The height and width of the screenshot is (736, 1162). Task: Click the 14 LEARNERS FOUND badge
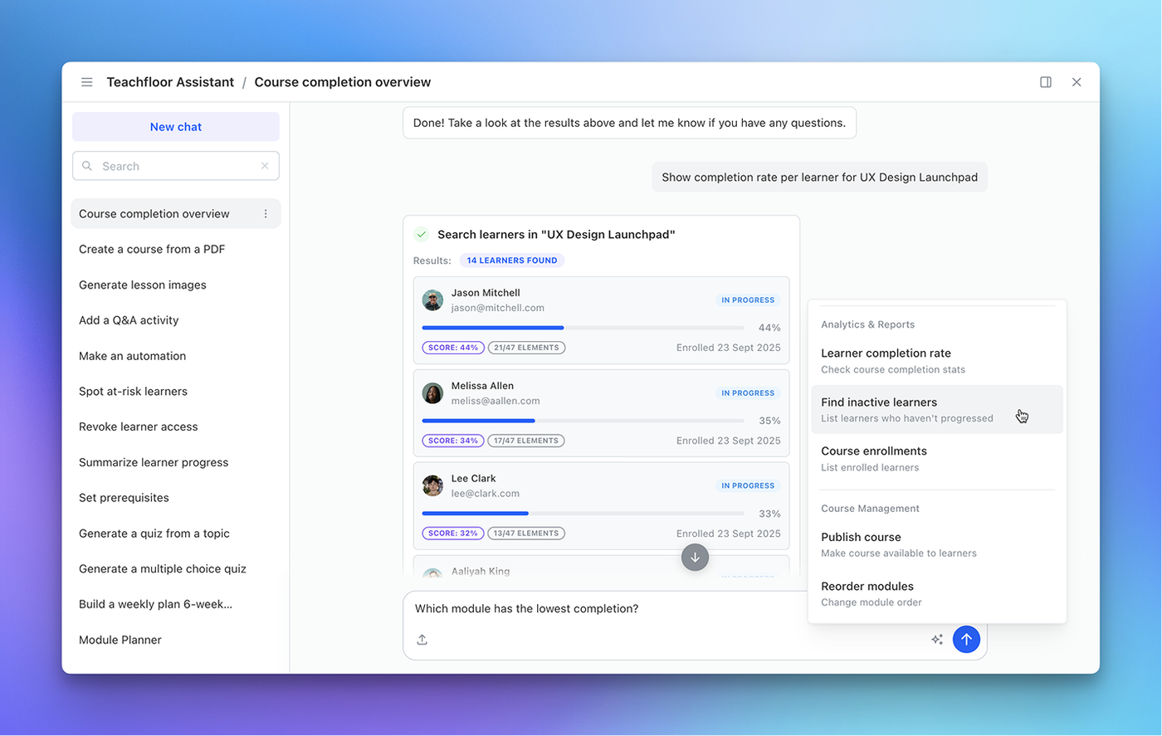pyautogui.click(x=512, y=261)
